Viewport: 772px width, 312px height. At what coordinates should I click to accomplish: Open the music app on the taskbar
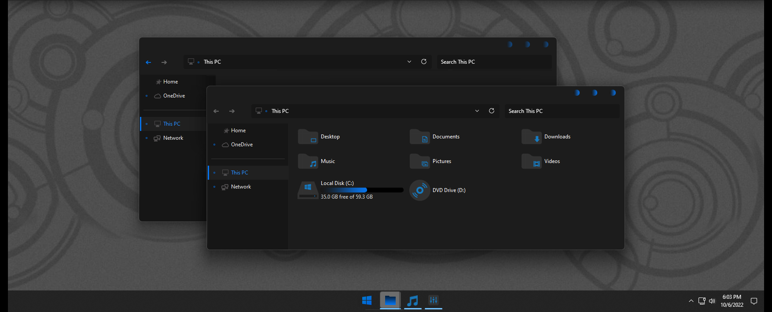pos(412,301)
